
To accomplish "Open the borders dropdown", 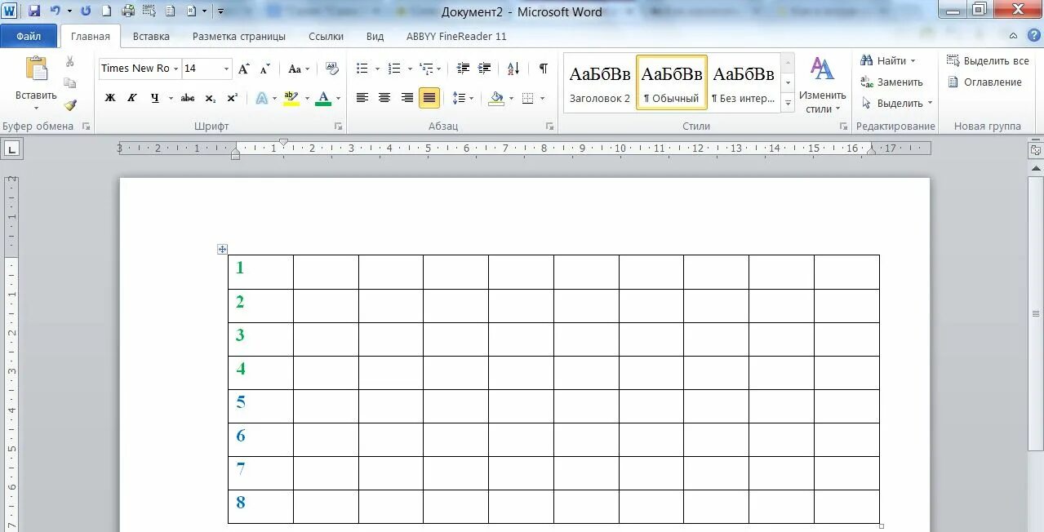I will 543,99.
